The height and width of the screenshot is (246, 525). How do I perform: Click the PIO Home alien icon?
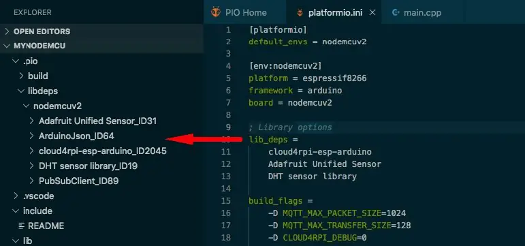(x=216, y=12)
